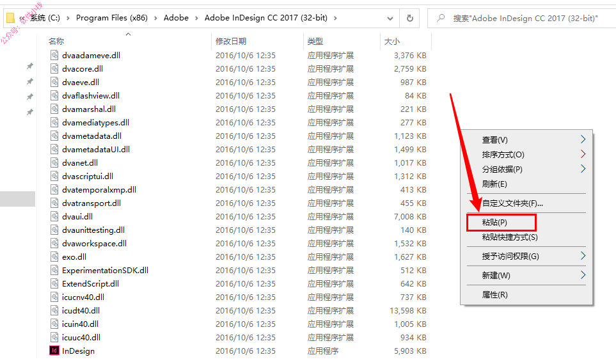Click the size value 3,376 KB
Viewport: 616px width, 364px height.
[410, 56]
